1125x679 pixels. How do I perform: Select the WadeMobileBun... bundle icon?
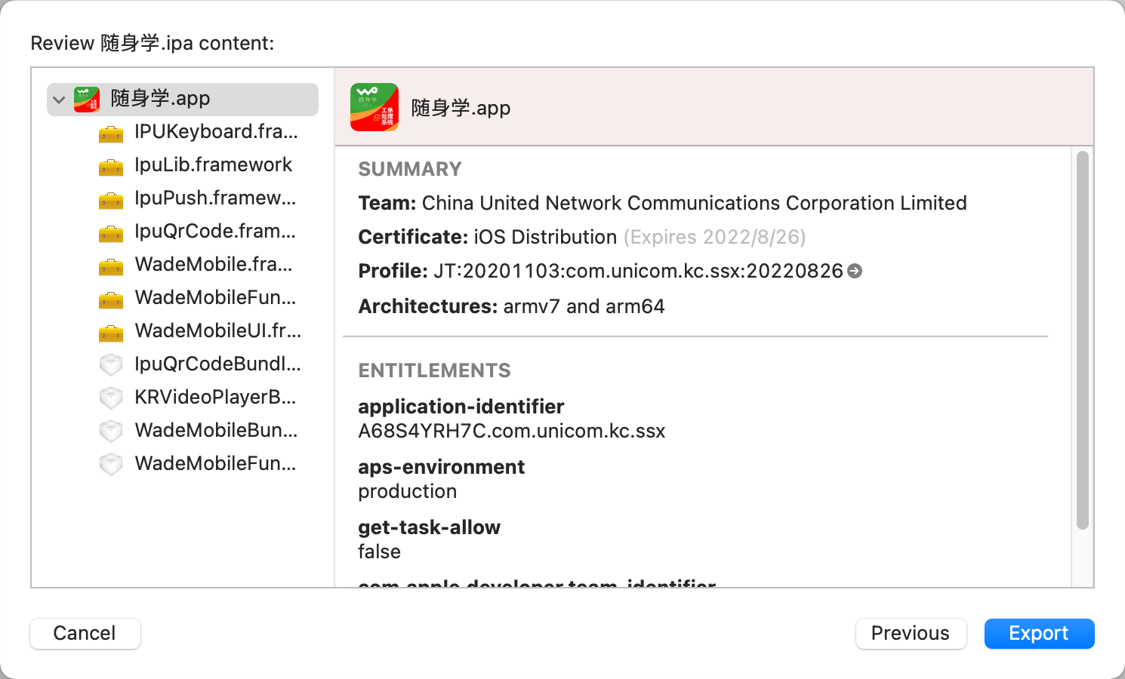coord(111,431)
